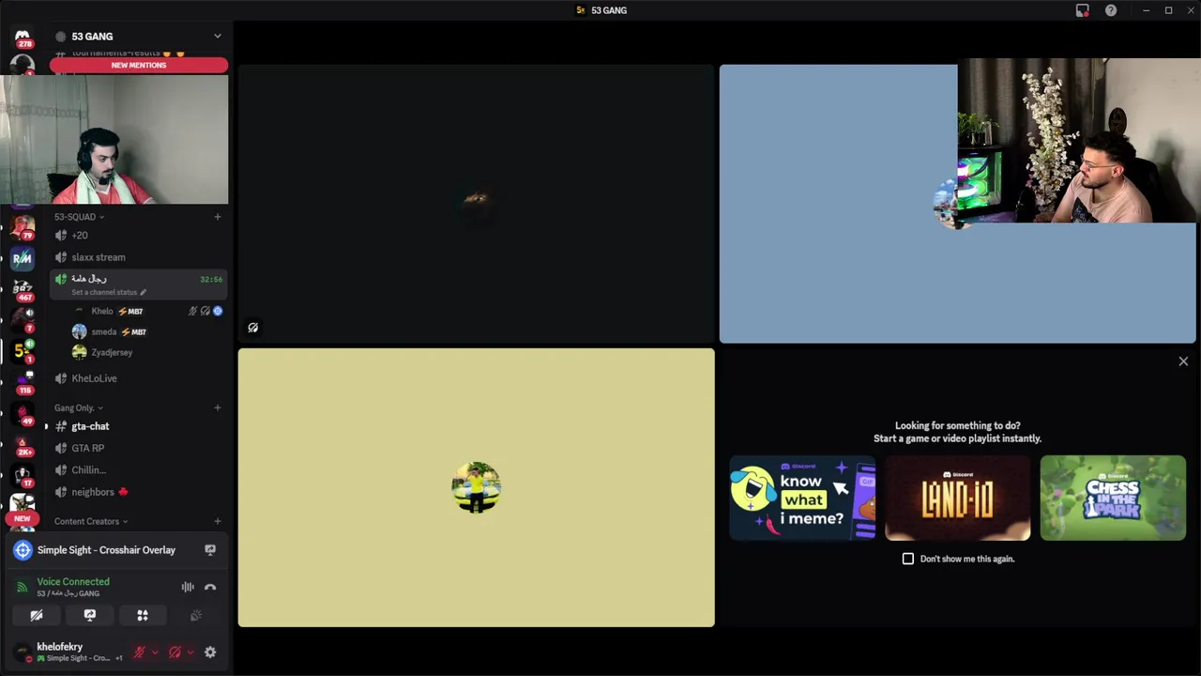
Task: Open audio output options arrow
Action: click(x=190, y=652)
